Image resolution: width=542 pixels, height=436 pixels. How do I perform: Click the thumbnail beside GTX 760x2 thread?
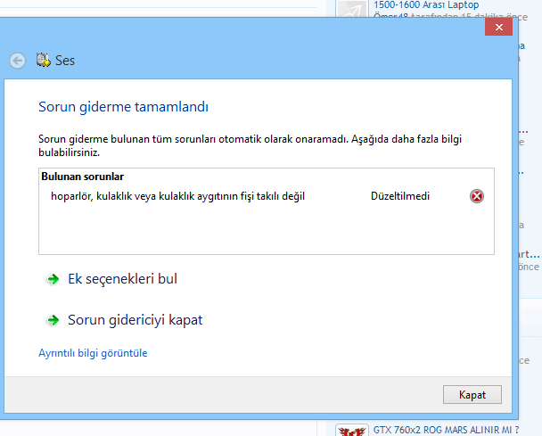tap(351, 431)
